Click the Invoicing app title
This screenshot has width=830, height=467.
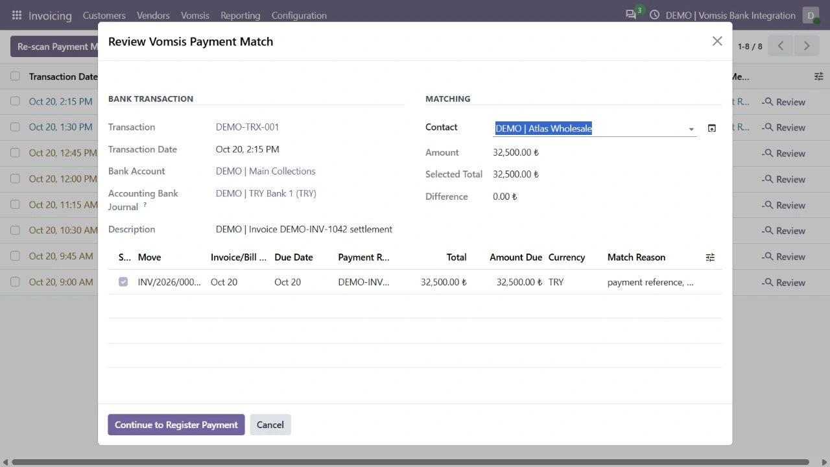50,16
